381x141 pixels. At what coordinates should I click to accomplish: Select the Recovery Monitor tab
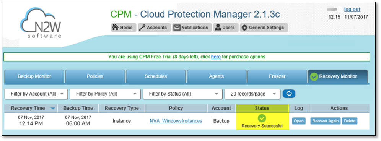click(338, 76)
